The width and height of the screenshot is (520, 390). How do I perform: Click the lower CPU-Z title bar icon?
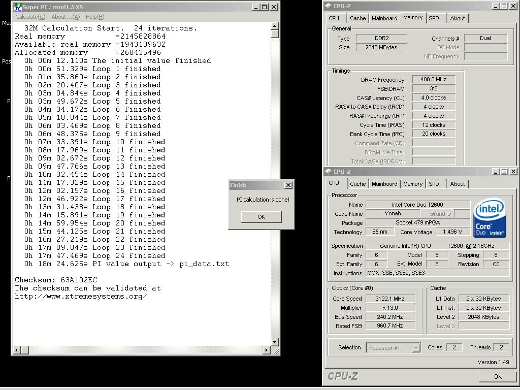(x=329, y=172)
